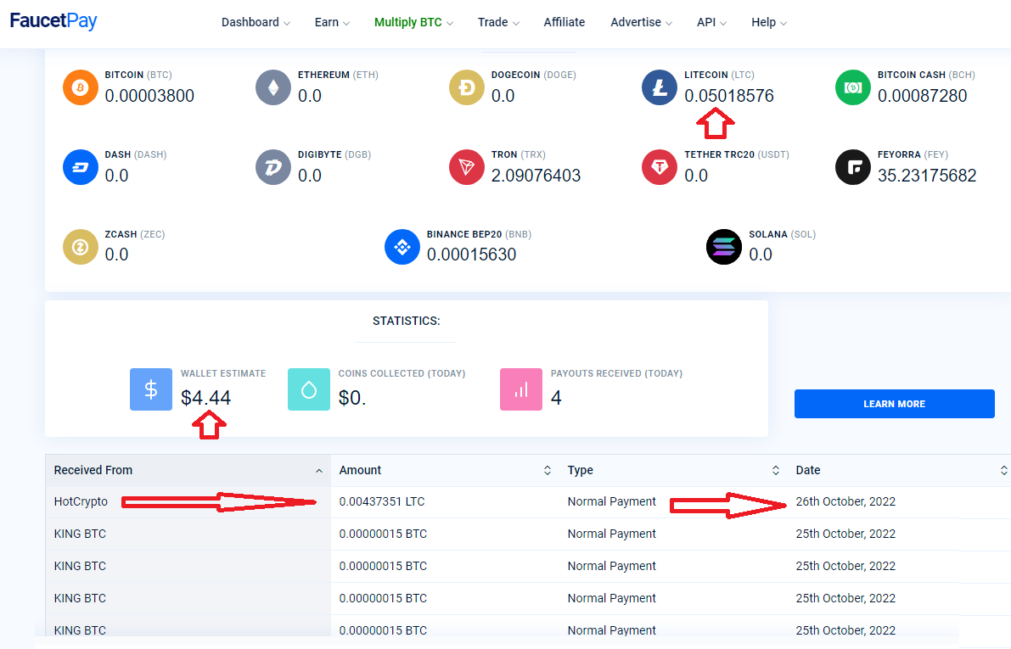The image size is (1011, 649).
Task: Expand the Multiply BTC dropdown
Action: coord(413,22)
